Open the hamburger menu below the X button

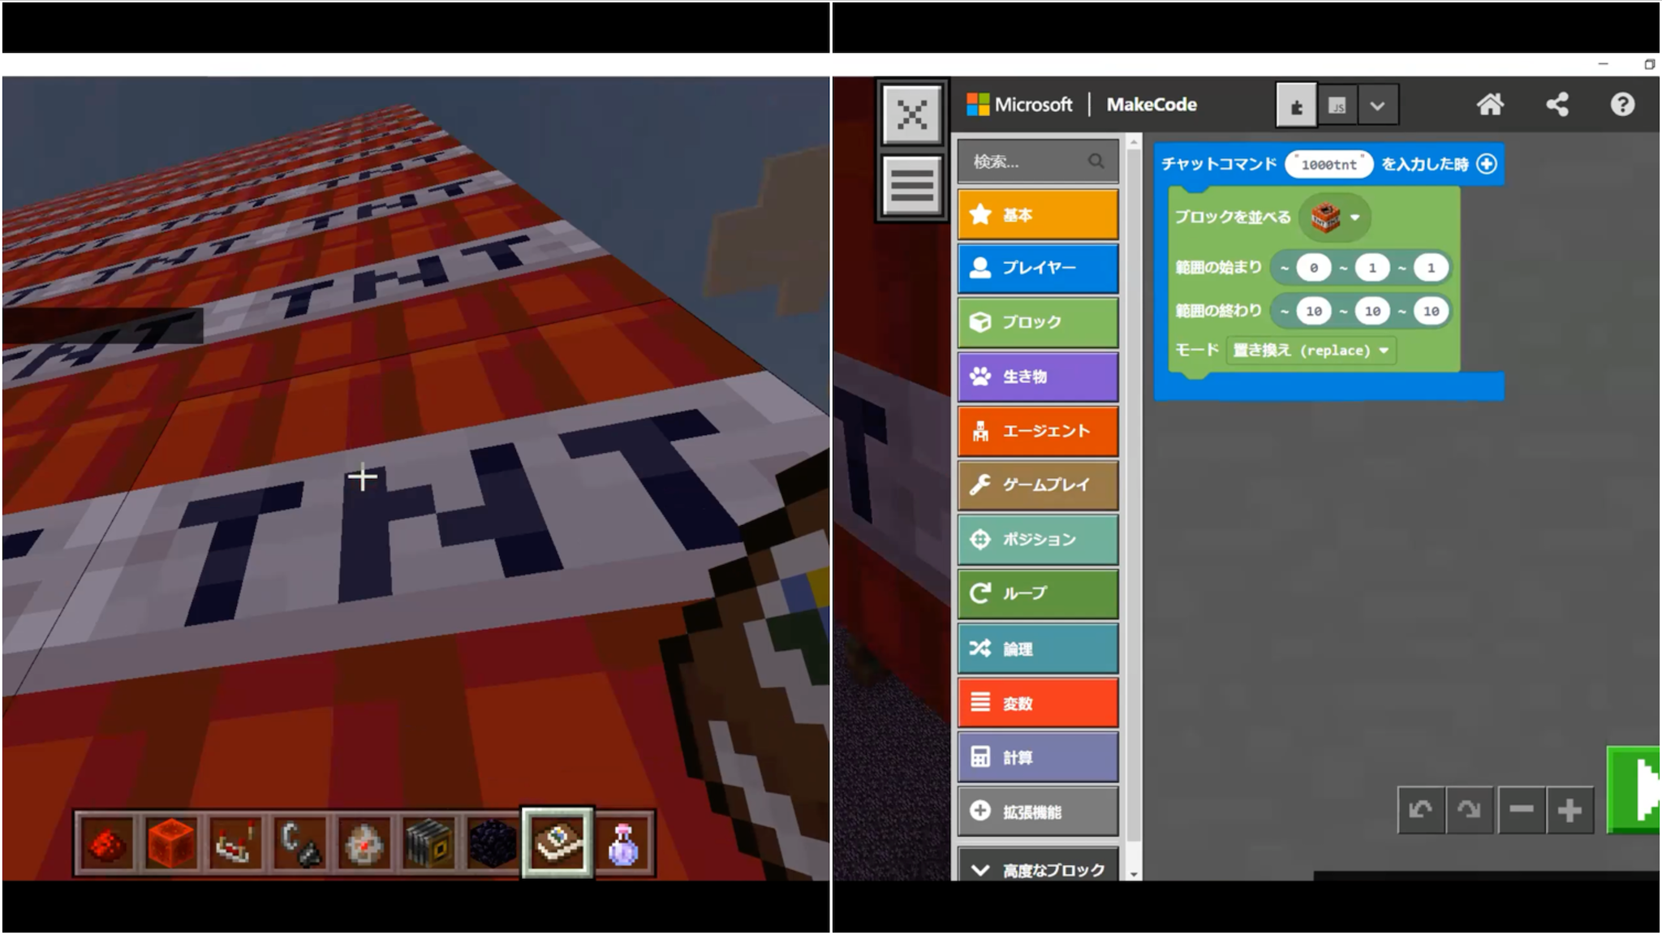(912, 186)
